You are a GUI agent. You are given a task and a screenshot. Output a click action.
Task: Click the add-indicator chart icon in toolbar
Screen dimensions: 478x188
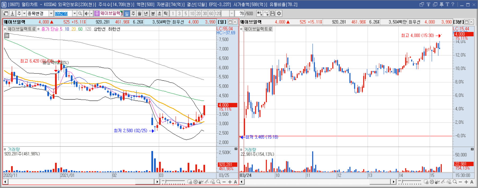(x=260, y=13)
